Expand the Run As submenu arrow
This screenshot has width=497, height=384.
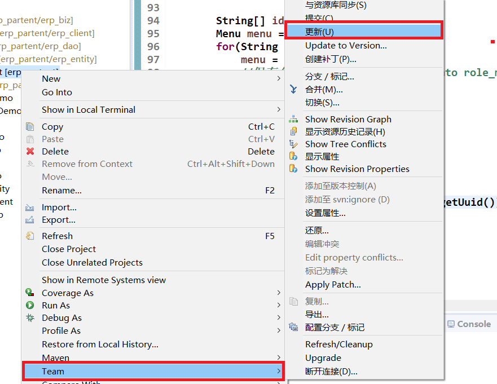click(279, 305)
